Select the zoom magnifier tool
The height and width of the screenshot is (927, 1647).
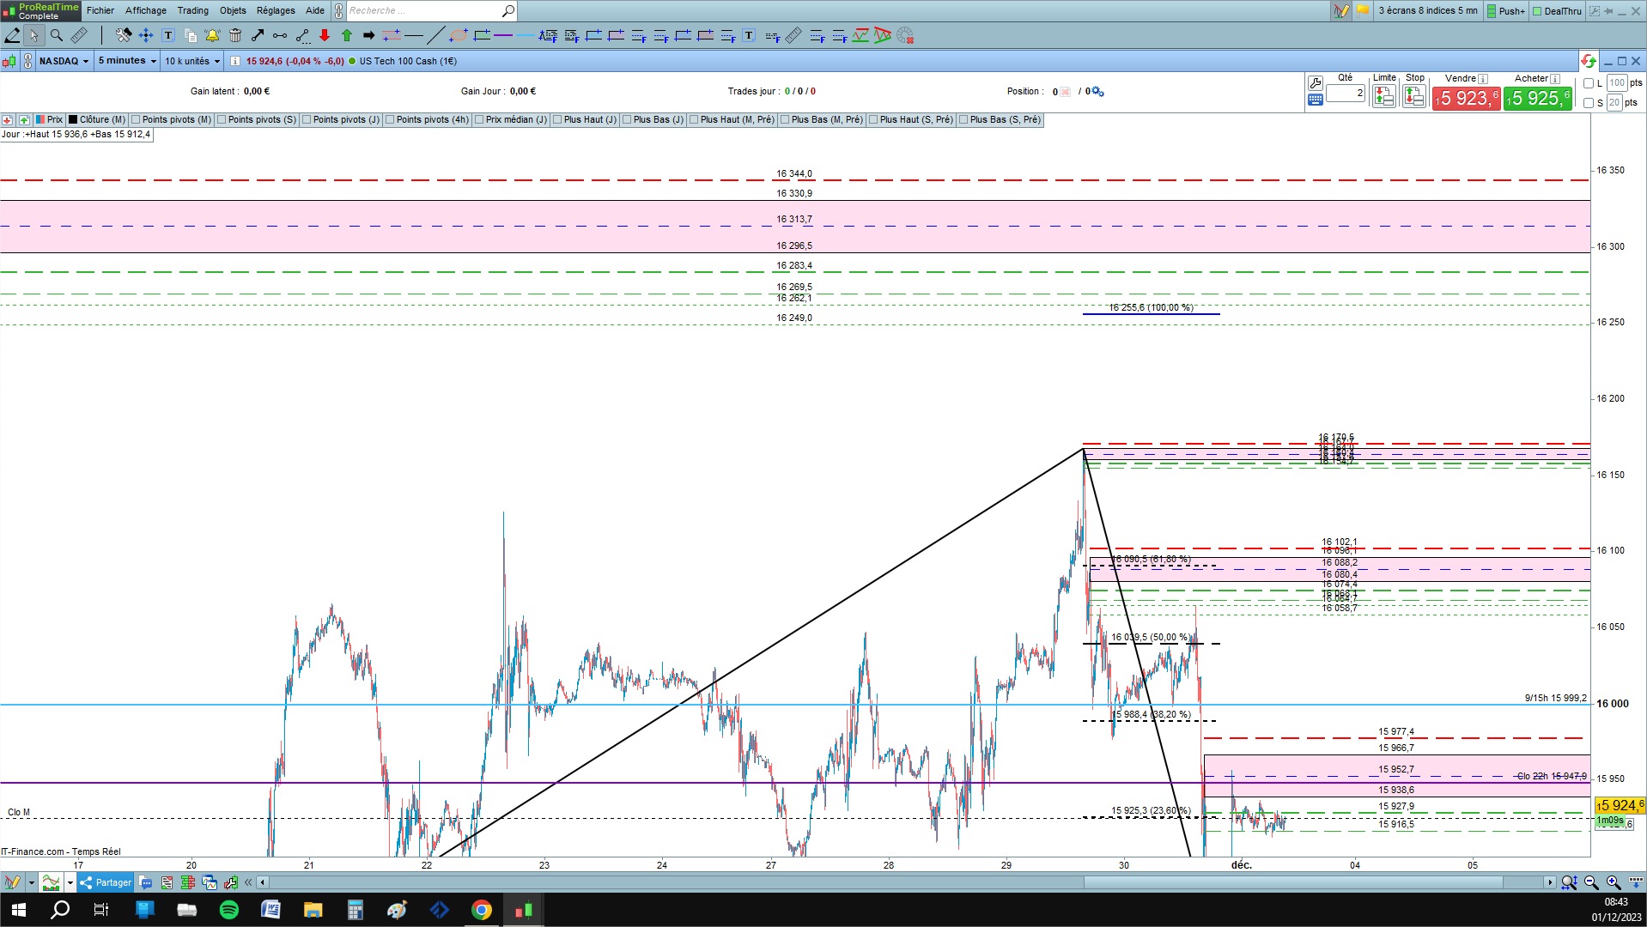[57, 35]
